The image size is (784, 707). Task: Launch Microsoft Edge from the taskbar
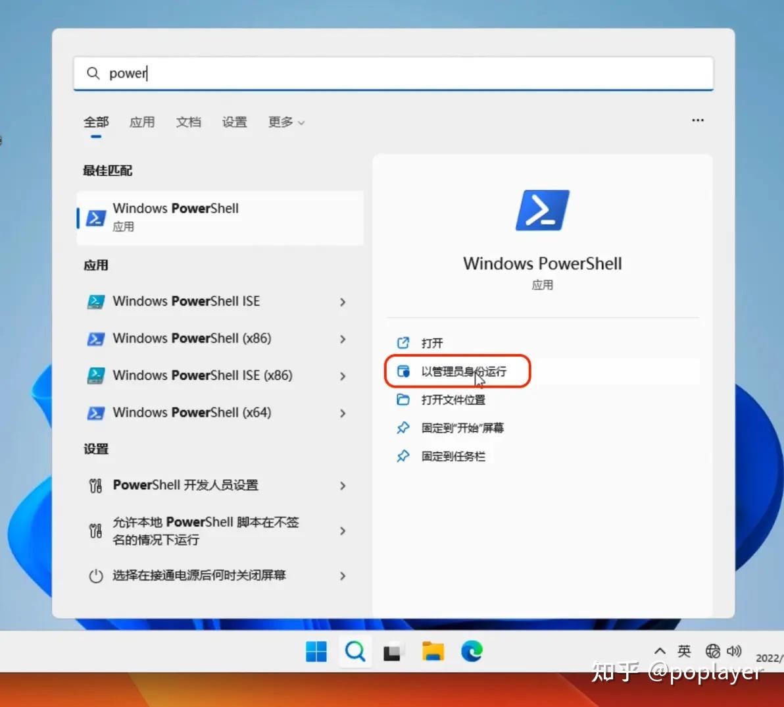click(472, 652)
